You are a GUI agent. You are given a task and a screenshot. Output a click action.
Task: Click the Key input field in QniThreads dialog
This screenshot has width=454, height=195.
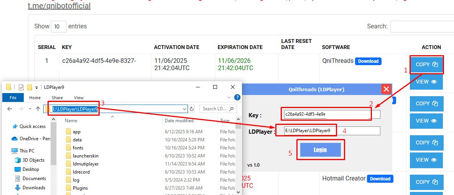(332, 114)
